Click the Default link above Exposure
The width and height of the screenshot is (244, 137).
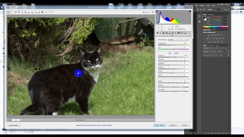(x=176, y=53)
